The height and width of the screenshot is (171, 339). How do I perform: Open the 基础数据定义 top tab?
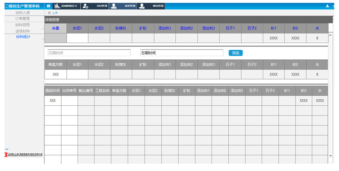(x=67, y=6)
